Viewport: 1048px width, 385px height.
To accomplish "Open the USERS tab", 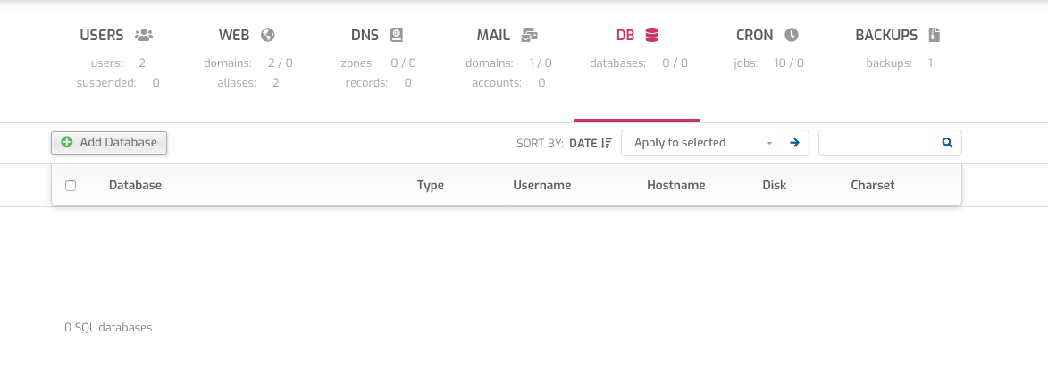I will click(117, 35).
